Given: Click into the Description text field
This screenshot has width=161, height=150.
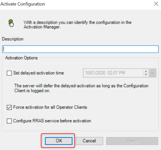Looking at the screenshot, I should pyautogui.click(x=80, y=49).
